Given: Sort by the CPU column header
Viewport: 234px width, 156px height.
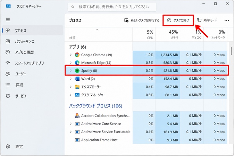Looking at the screenshot, I should pos(144,34).
